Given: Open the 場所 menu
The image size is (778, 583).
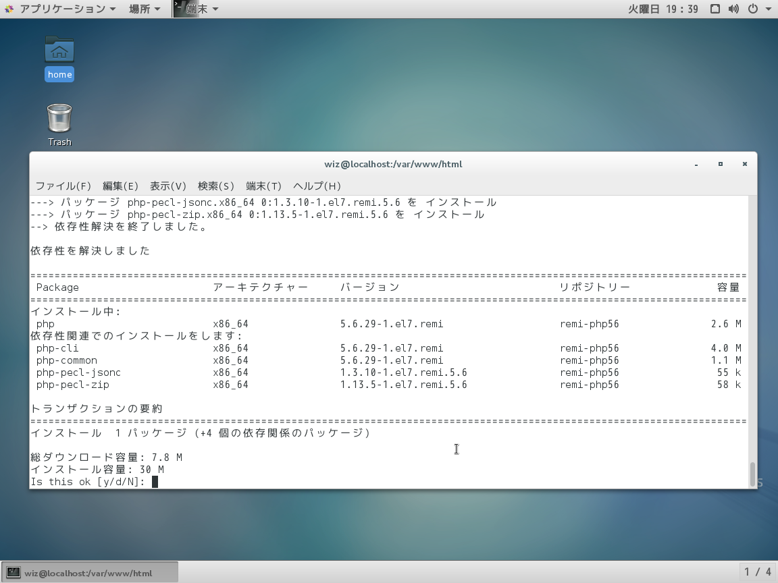Looking at the screenshot, I should point(145,9).
